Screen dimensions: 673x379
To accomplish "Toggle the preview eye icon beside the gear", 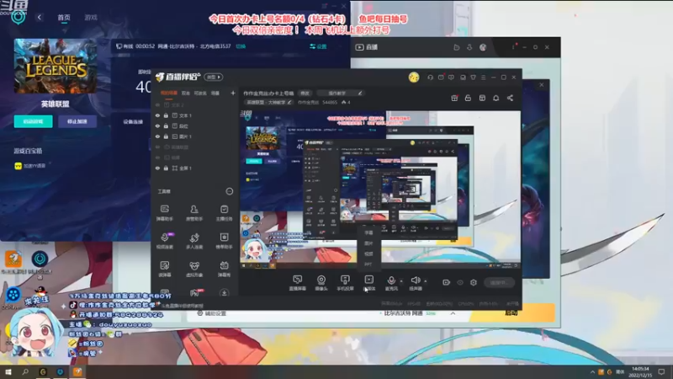I will coord(460,282).
